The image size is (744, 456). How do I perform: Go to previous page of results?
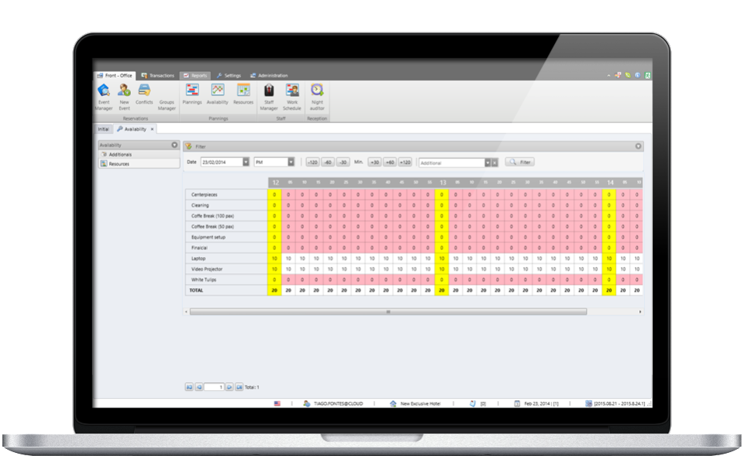199,387
